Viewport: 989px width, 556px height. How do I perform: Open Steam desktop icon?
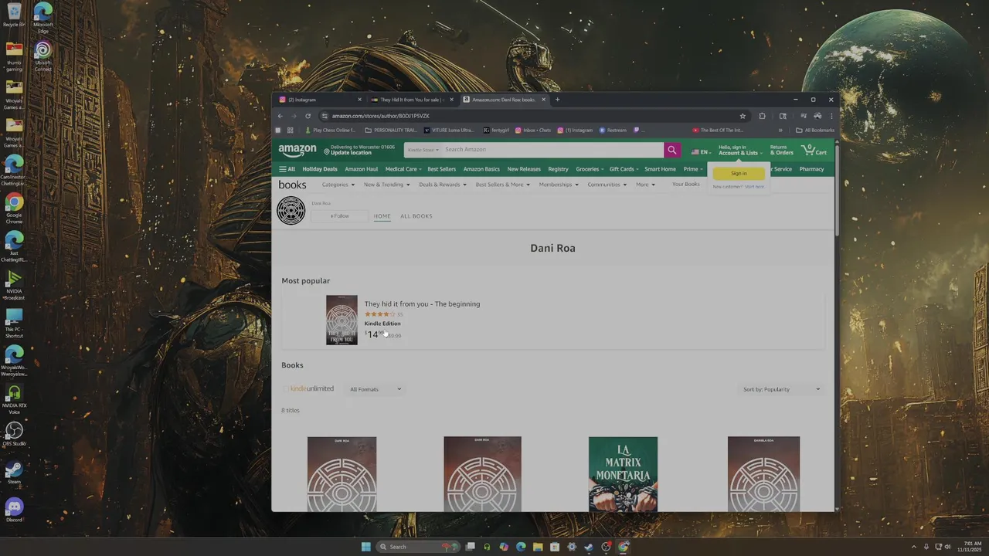click(14, 473)
